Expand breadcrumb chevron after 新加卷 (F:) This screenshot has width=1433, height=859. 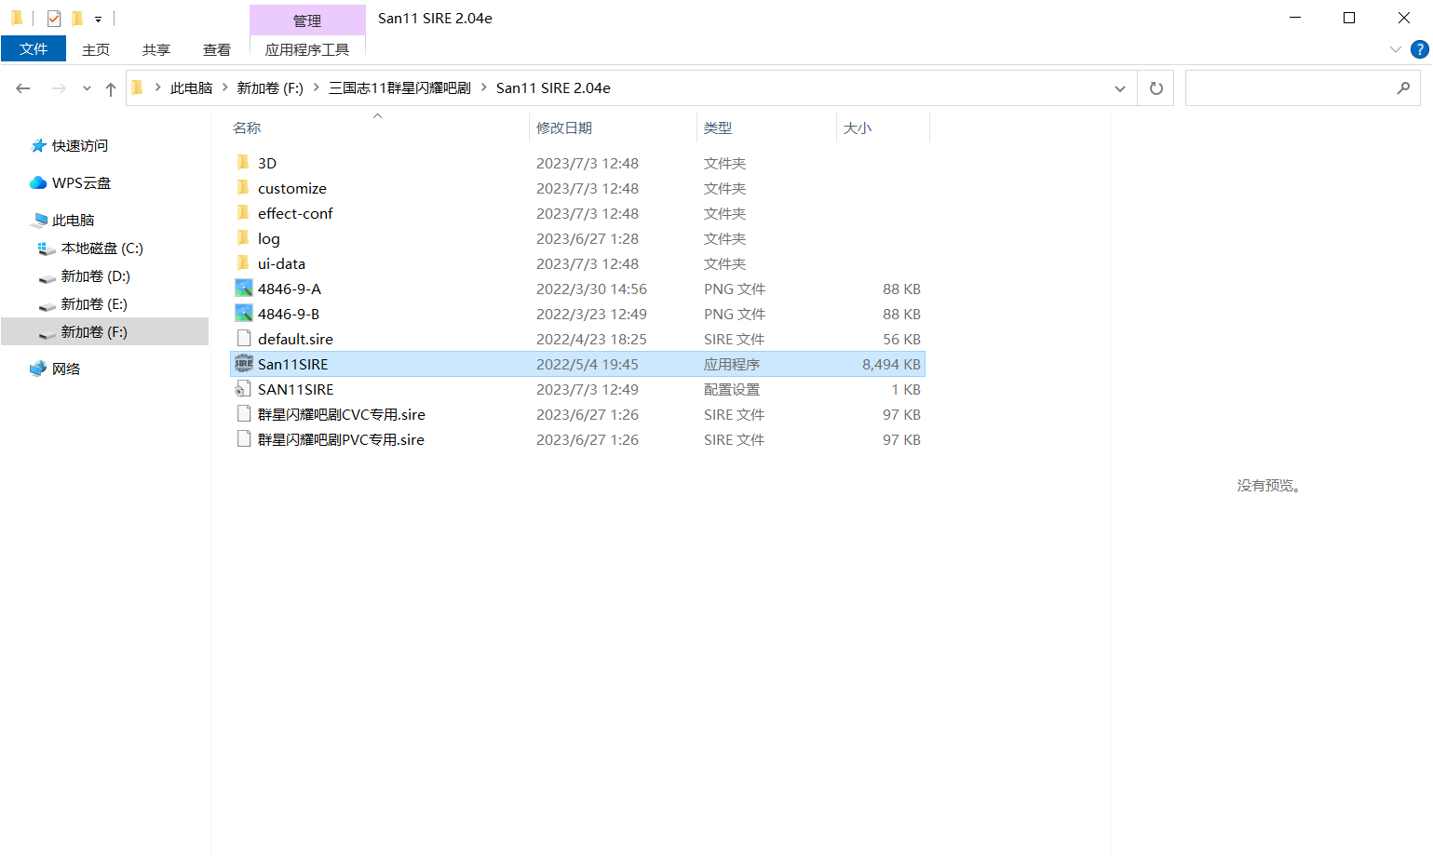(x=317, y=87)
